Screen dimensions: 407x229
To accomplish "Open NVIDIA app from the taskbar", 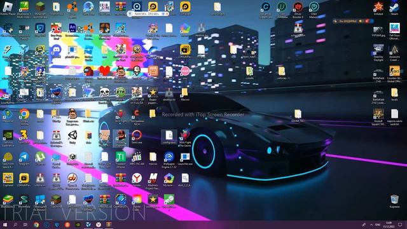I will [78, 225].
